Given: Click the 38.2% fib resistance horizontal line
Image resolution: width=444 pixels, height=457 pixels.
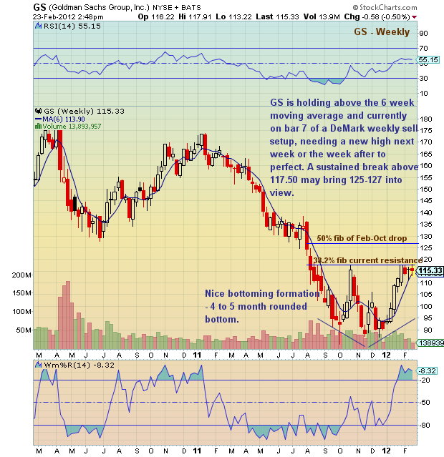Looking at the screenshot, I should (x=361, y=265).
